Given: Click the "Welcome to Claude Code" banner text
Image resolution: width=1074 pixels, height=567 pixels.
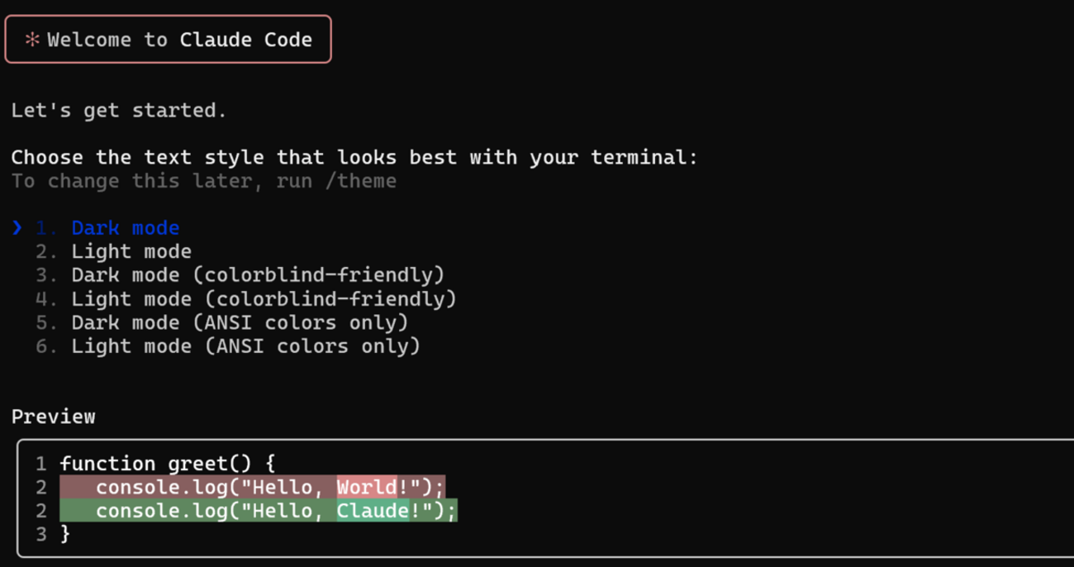Looking at the screenshot, I should click(179, 40).
